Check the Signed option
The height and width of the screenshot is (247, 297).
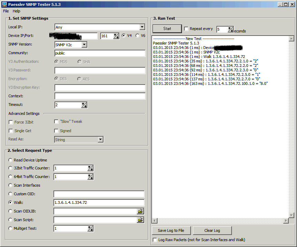pos(56,131)
